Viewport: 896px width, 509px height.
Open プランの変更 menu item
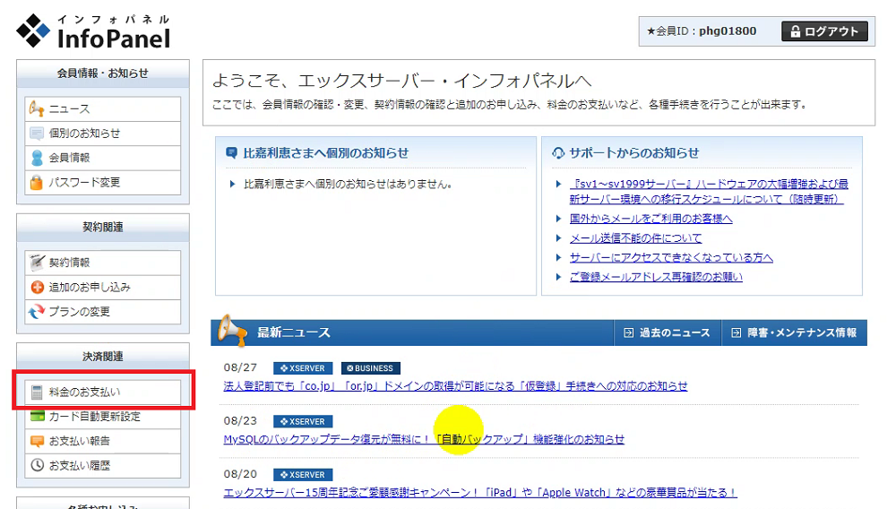[103, 311]
